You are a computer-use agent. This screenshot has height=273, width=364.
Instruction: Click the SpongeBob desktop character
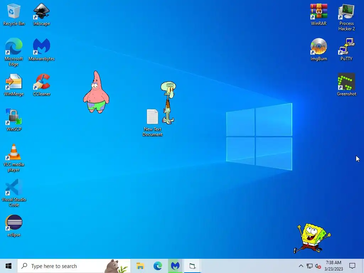[312, 238]
